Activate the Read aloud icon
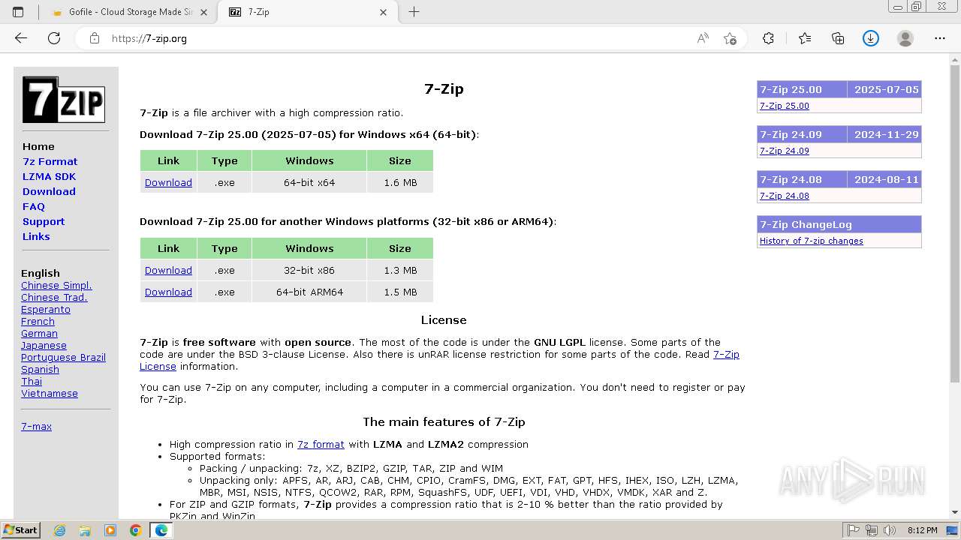 pos(703,38)
